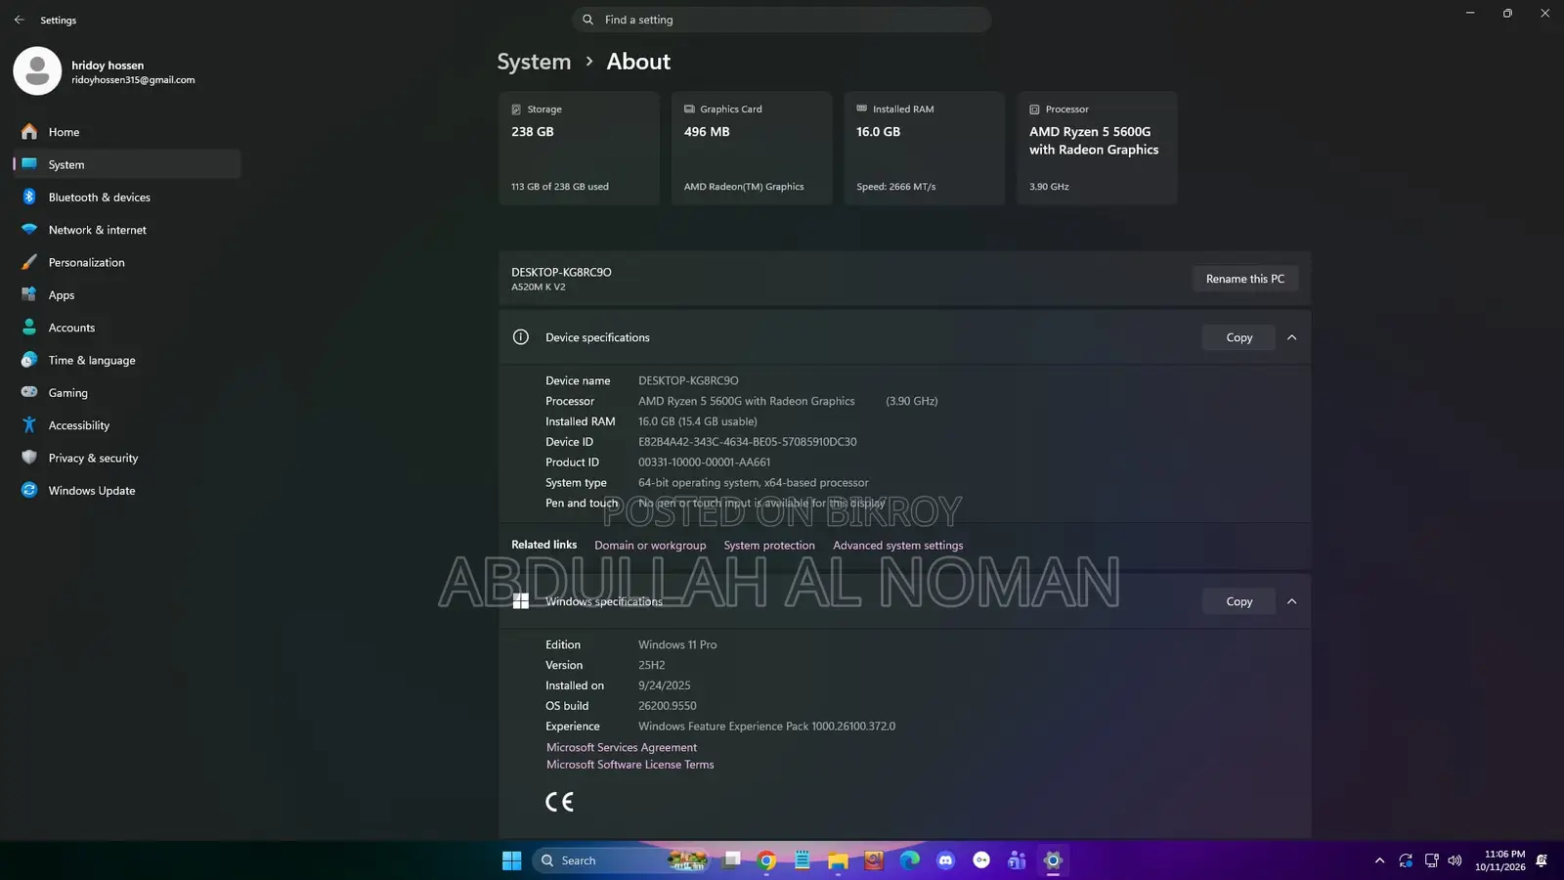Image resolution: width=1564 pixels, height=880 pixels.
Task: Go back with the Settings back arrow
Action: pos(19,20)
